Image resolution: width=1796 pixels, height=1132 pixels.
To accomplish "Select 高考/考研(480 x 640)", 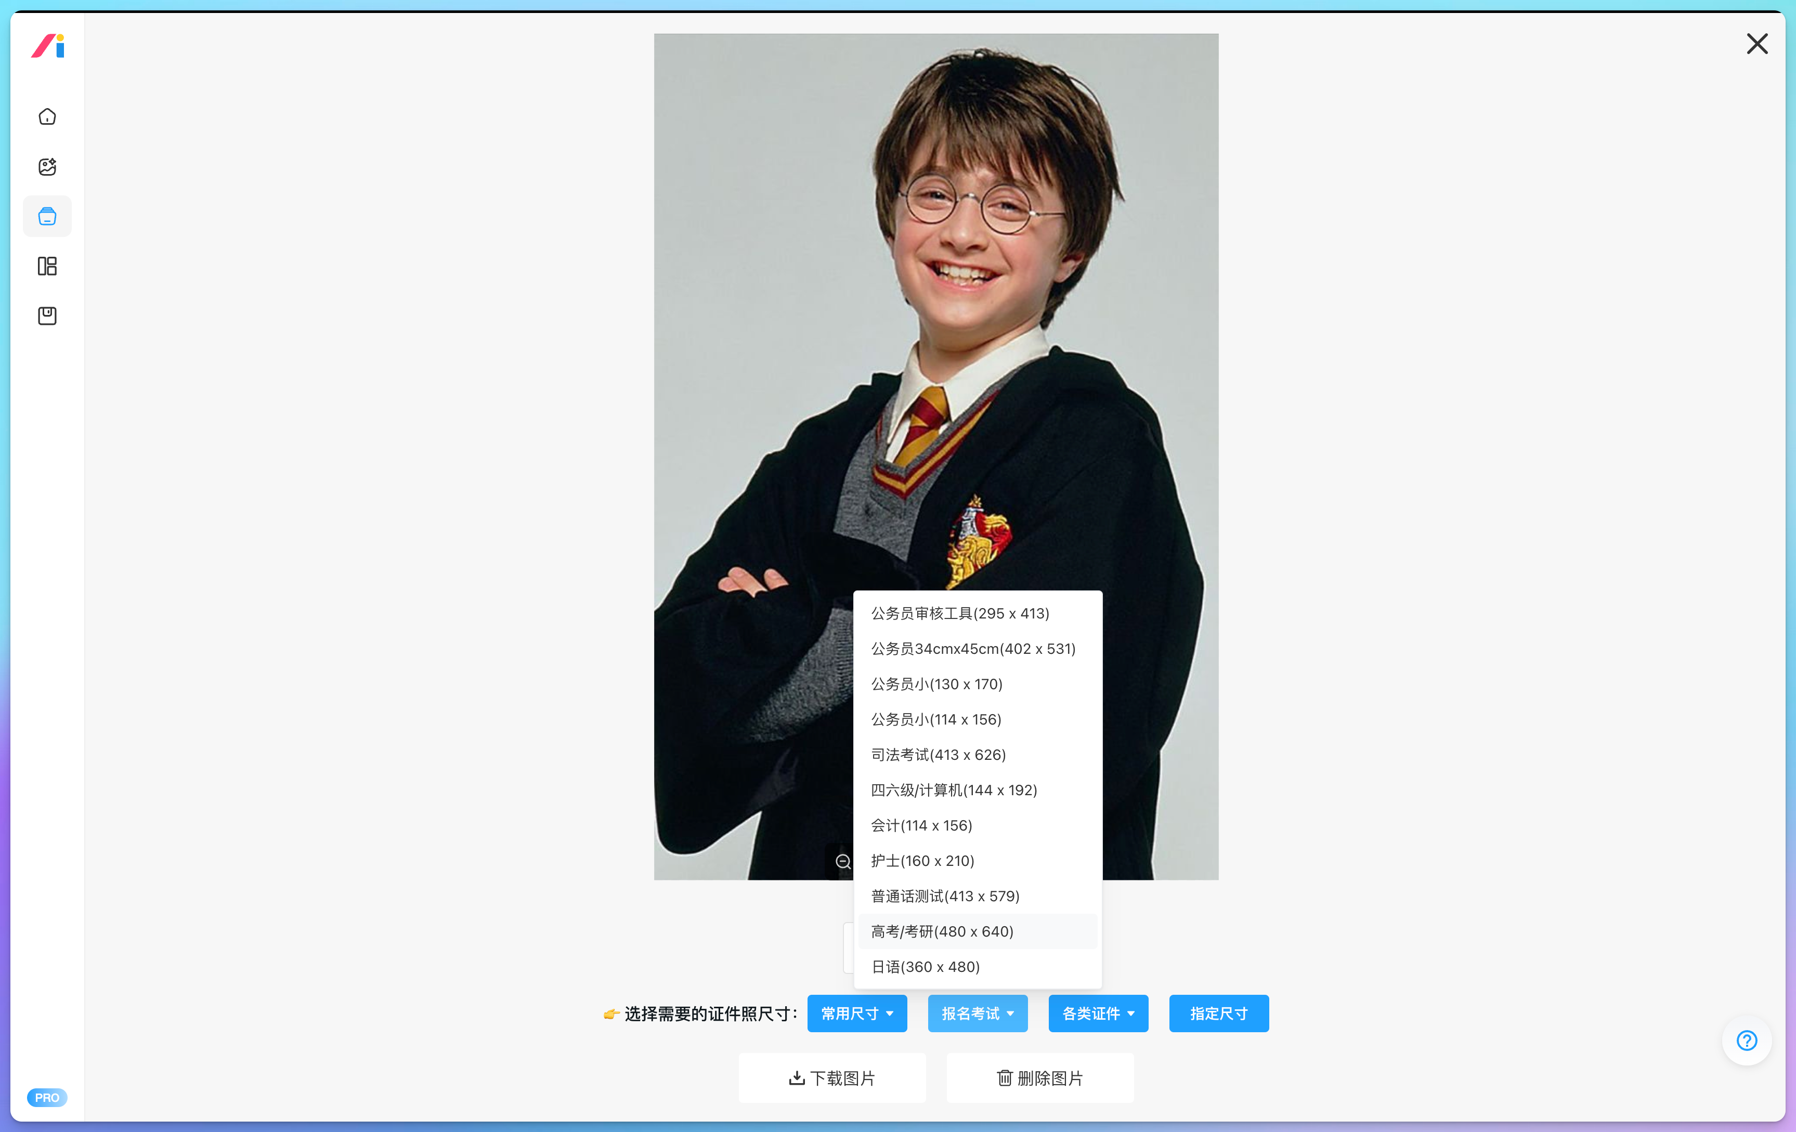I will (977, 931).
